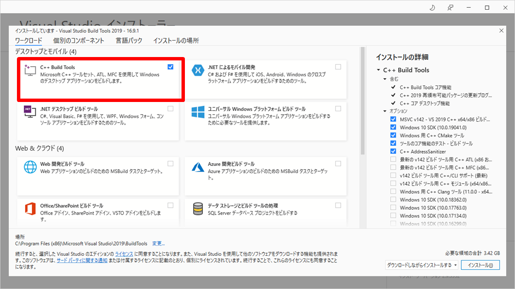Image resolution: width=515 pixels, height=289 pixels.
Task: Uncheck MSVC v142 - VS 2019 C++ option
Action: (393, 119)
